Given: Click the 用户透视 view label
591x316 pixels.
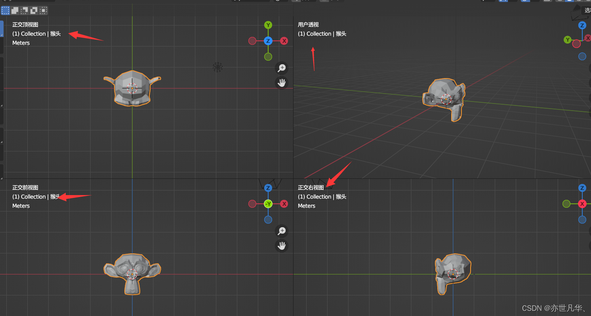Looking at the screenshot, I should (308, 25).
